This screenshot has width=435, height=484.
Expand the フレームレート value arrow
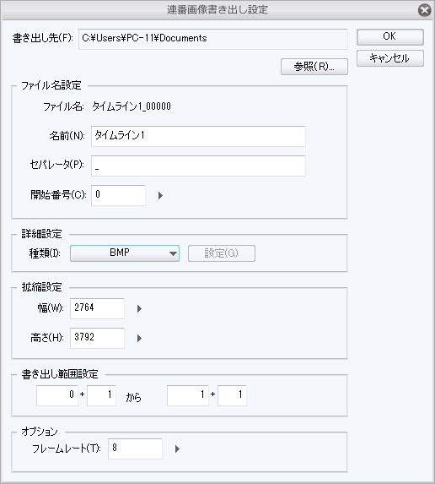(x=177, y=449)
